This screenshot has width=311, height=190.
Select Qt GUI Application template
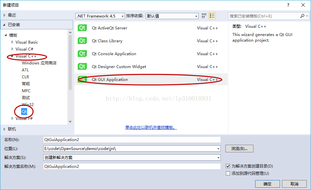click(151, 80)
